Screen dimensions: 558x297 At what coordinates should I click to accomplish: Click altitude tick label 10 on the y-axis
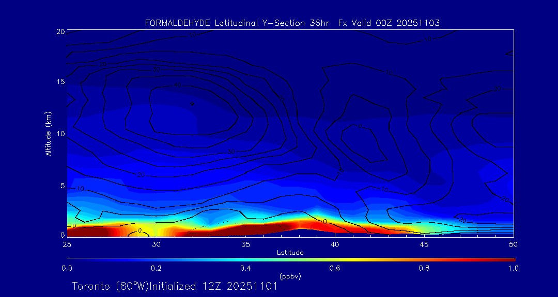[x=59, y=134]
